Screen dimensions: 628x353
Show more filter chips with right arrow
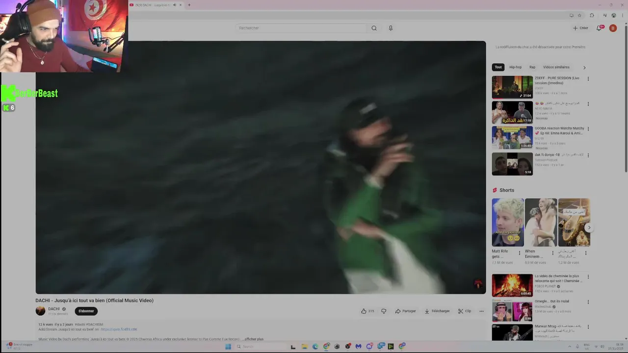[x=584, y=67]
